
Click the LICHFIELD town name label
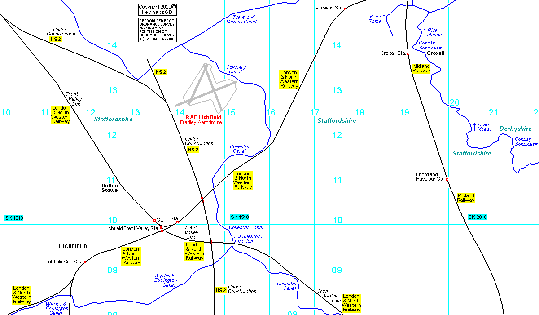(73, 246)
